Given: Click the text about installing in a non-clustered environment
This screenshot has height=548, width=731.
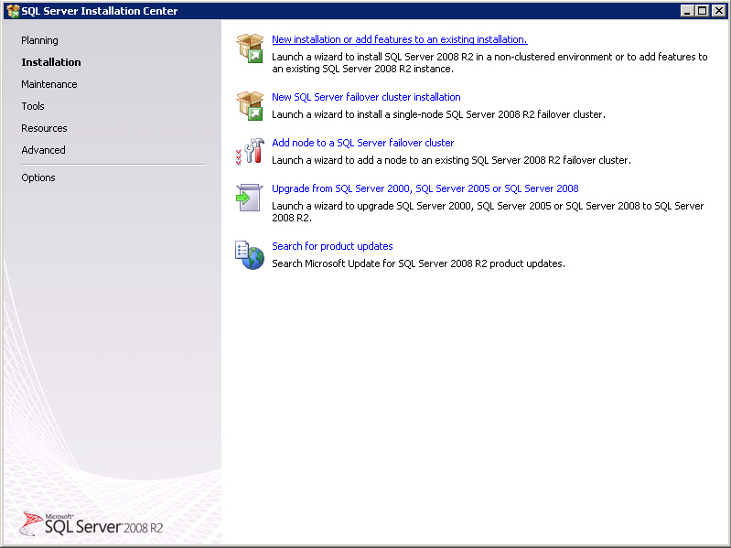Looking at the screenshot, I should (489, 63).
